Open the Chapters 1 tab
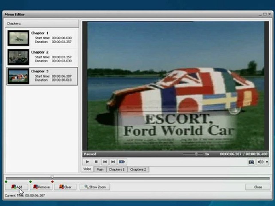Viewport: 275px width, 206px height. [x=117, y=169]
